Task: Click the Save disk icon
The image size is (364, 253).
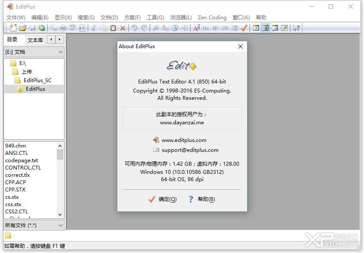Action: click(32, 28)
